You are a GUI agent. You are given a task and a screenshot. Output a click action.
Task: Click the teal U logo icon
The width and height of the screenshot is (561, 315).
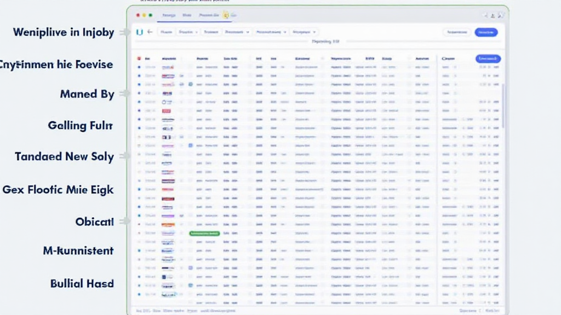coord(139,32)
